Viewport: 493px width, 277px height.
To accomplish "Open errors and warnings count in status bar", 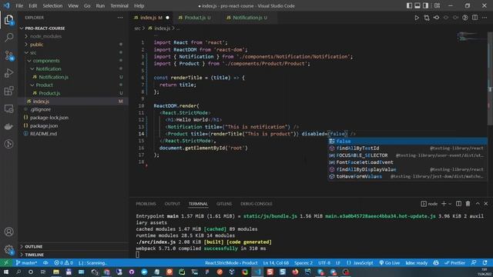I will pos(63,263).
